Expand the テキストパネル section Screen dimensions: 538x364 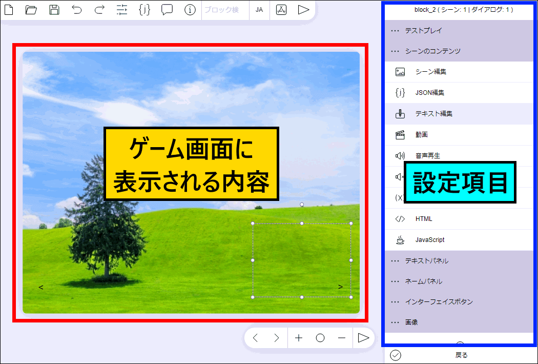tap(426, 261)
